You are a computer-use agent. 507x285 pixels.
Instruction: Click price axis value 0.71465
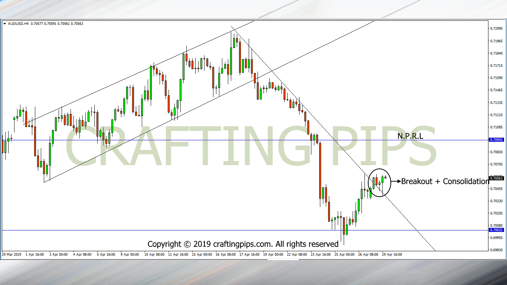[496, 90]
